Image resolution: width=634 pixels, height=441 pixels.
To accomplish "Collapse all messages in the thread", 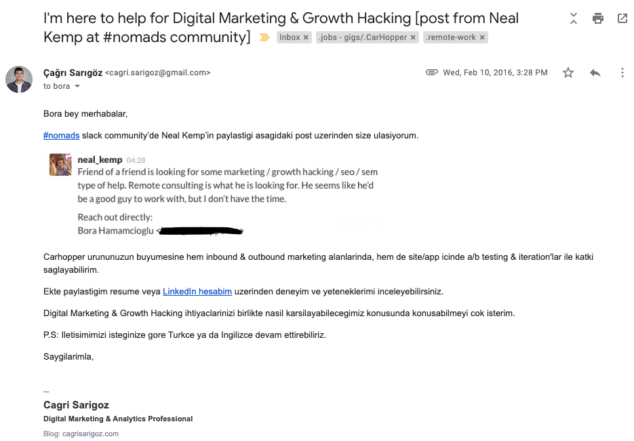I will point(574,18).
